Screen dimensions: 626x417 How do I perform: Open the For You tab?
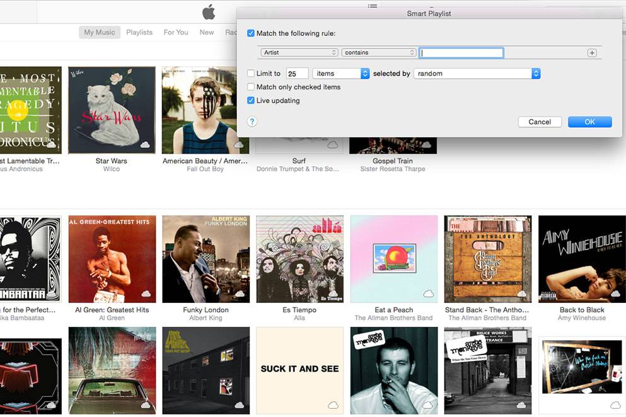(176, 32)
